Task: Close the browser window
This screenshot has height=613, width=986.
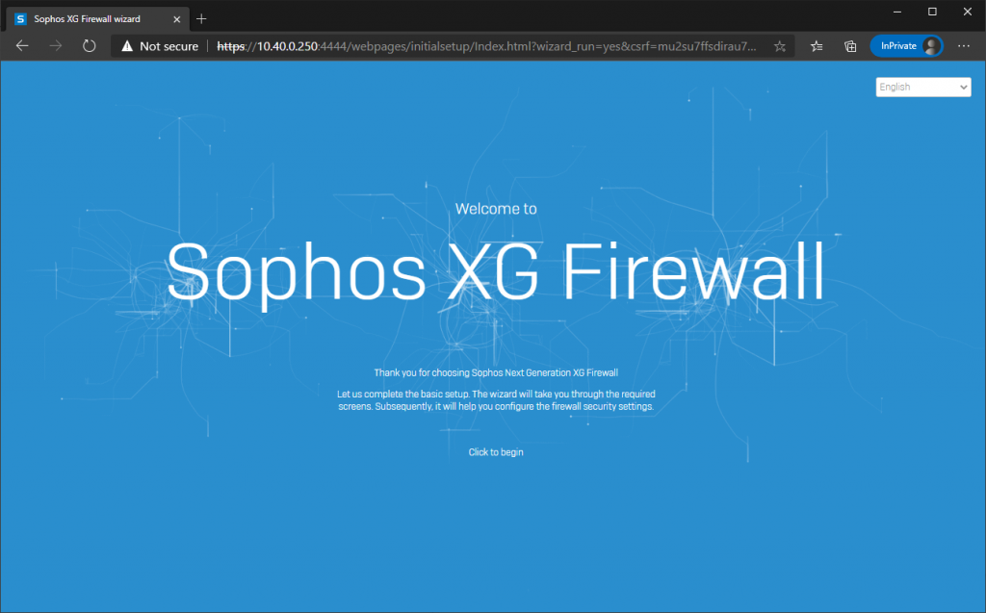Action: point(967,12)
